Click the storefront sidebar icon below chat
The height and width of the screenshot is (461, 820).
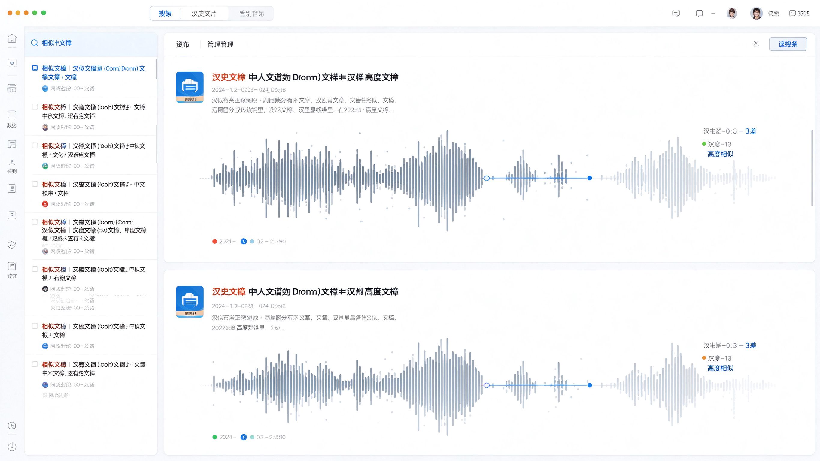coord(12,88)
